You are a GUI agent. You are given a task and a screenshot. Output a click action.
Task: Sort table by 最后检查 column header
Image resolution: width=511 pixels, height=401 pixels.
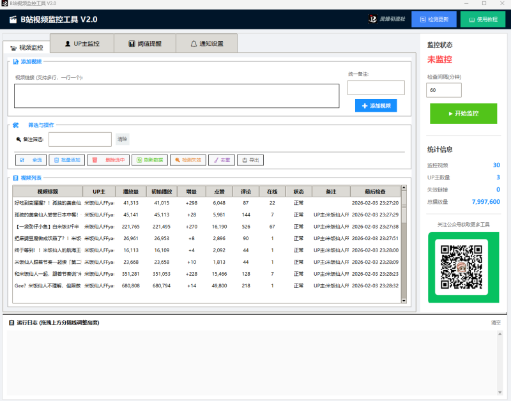pos(375,192)
